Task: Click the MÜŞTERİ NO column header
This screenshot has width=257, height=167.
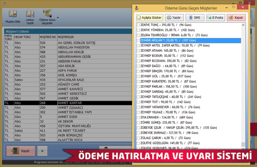Action: pos(48,37)
